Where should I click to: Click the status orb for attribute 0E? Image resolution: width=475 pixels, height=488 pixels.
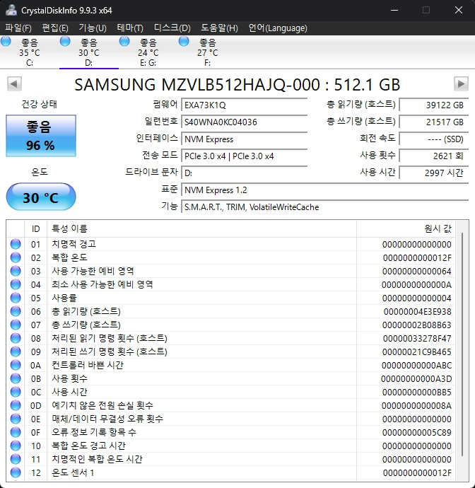pos(16,419)
